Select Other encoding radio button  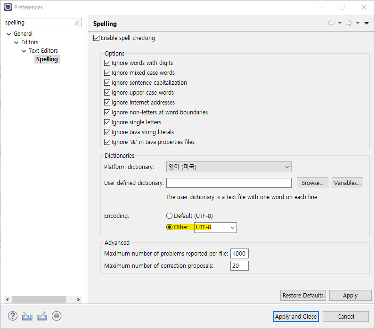[x=169, y=227]
